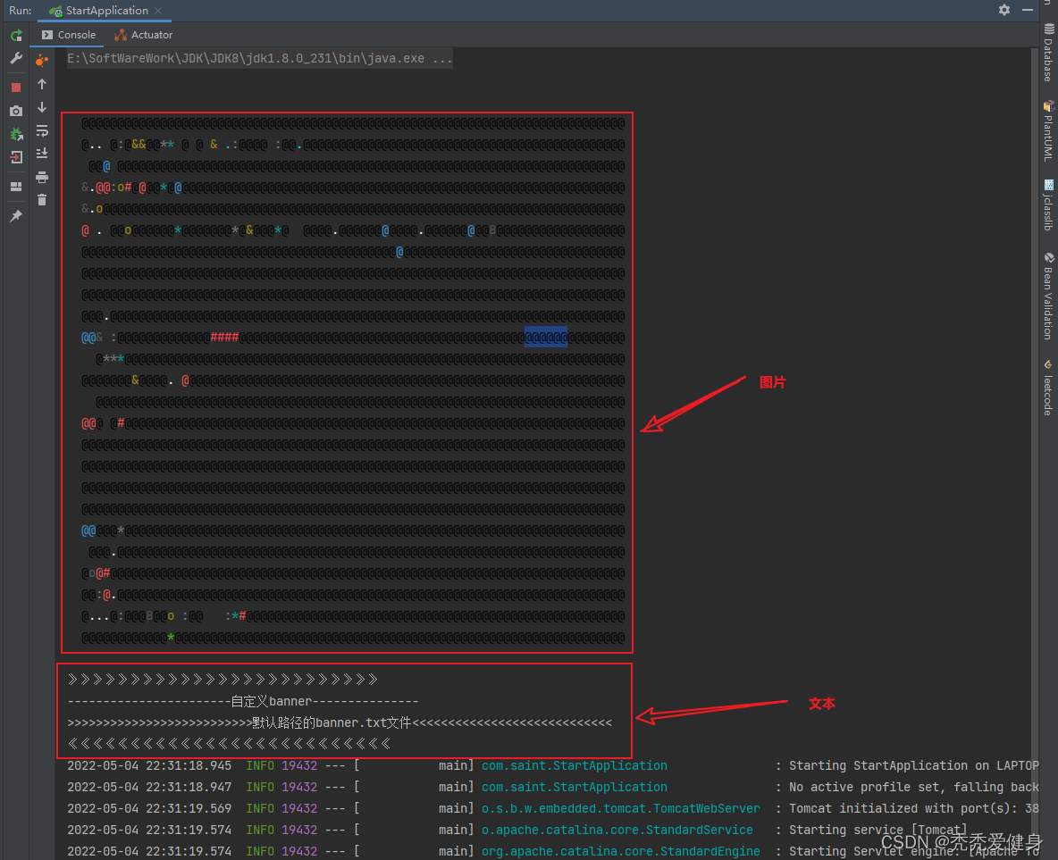Rerun the StartApplication configuration
This screenshot has height=860, width=1058.
(16, 36)
